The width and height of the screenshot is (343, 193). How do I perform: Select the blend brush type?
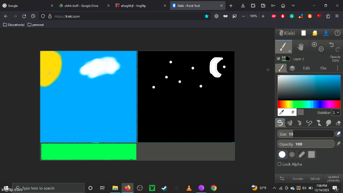pyautogui.click(x=290, y=123)
